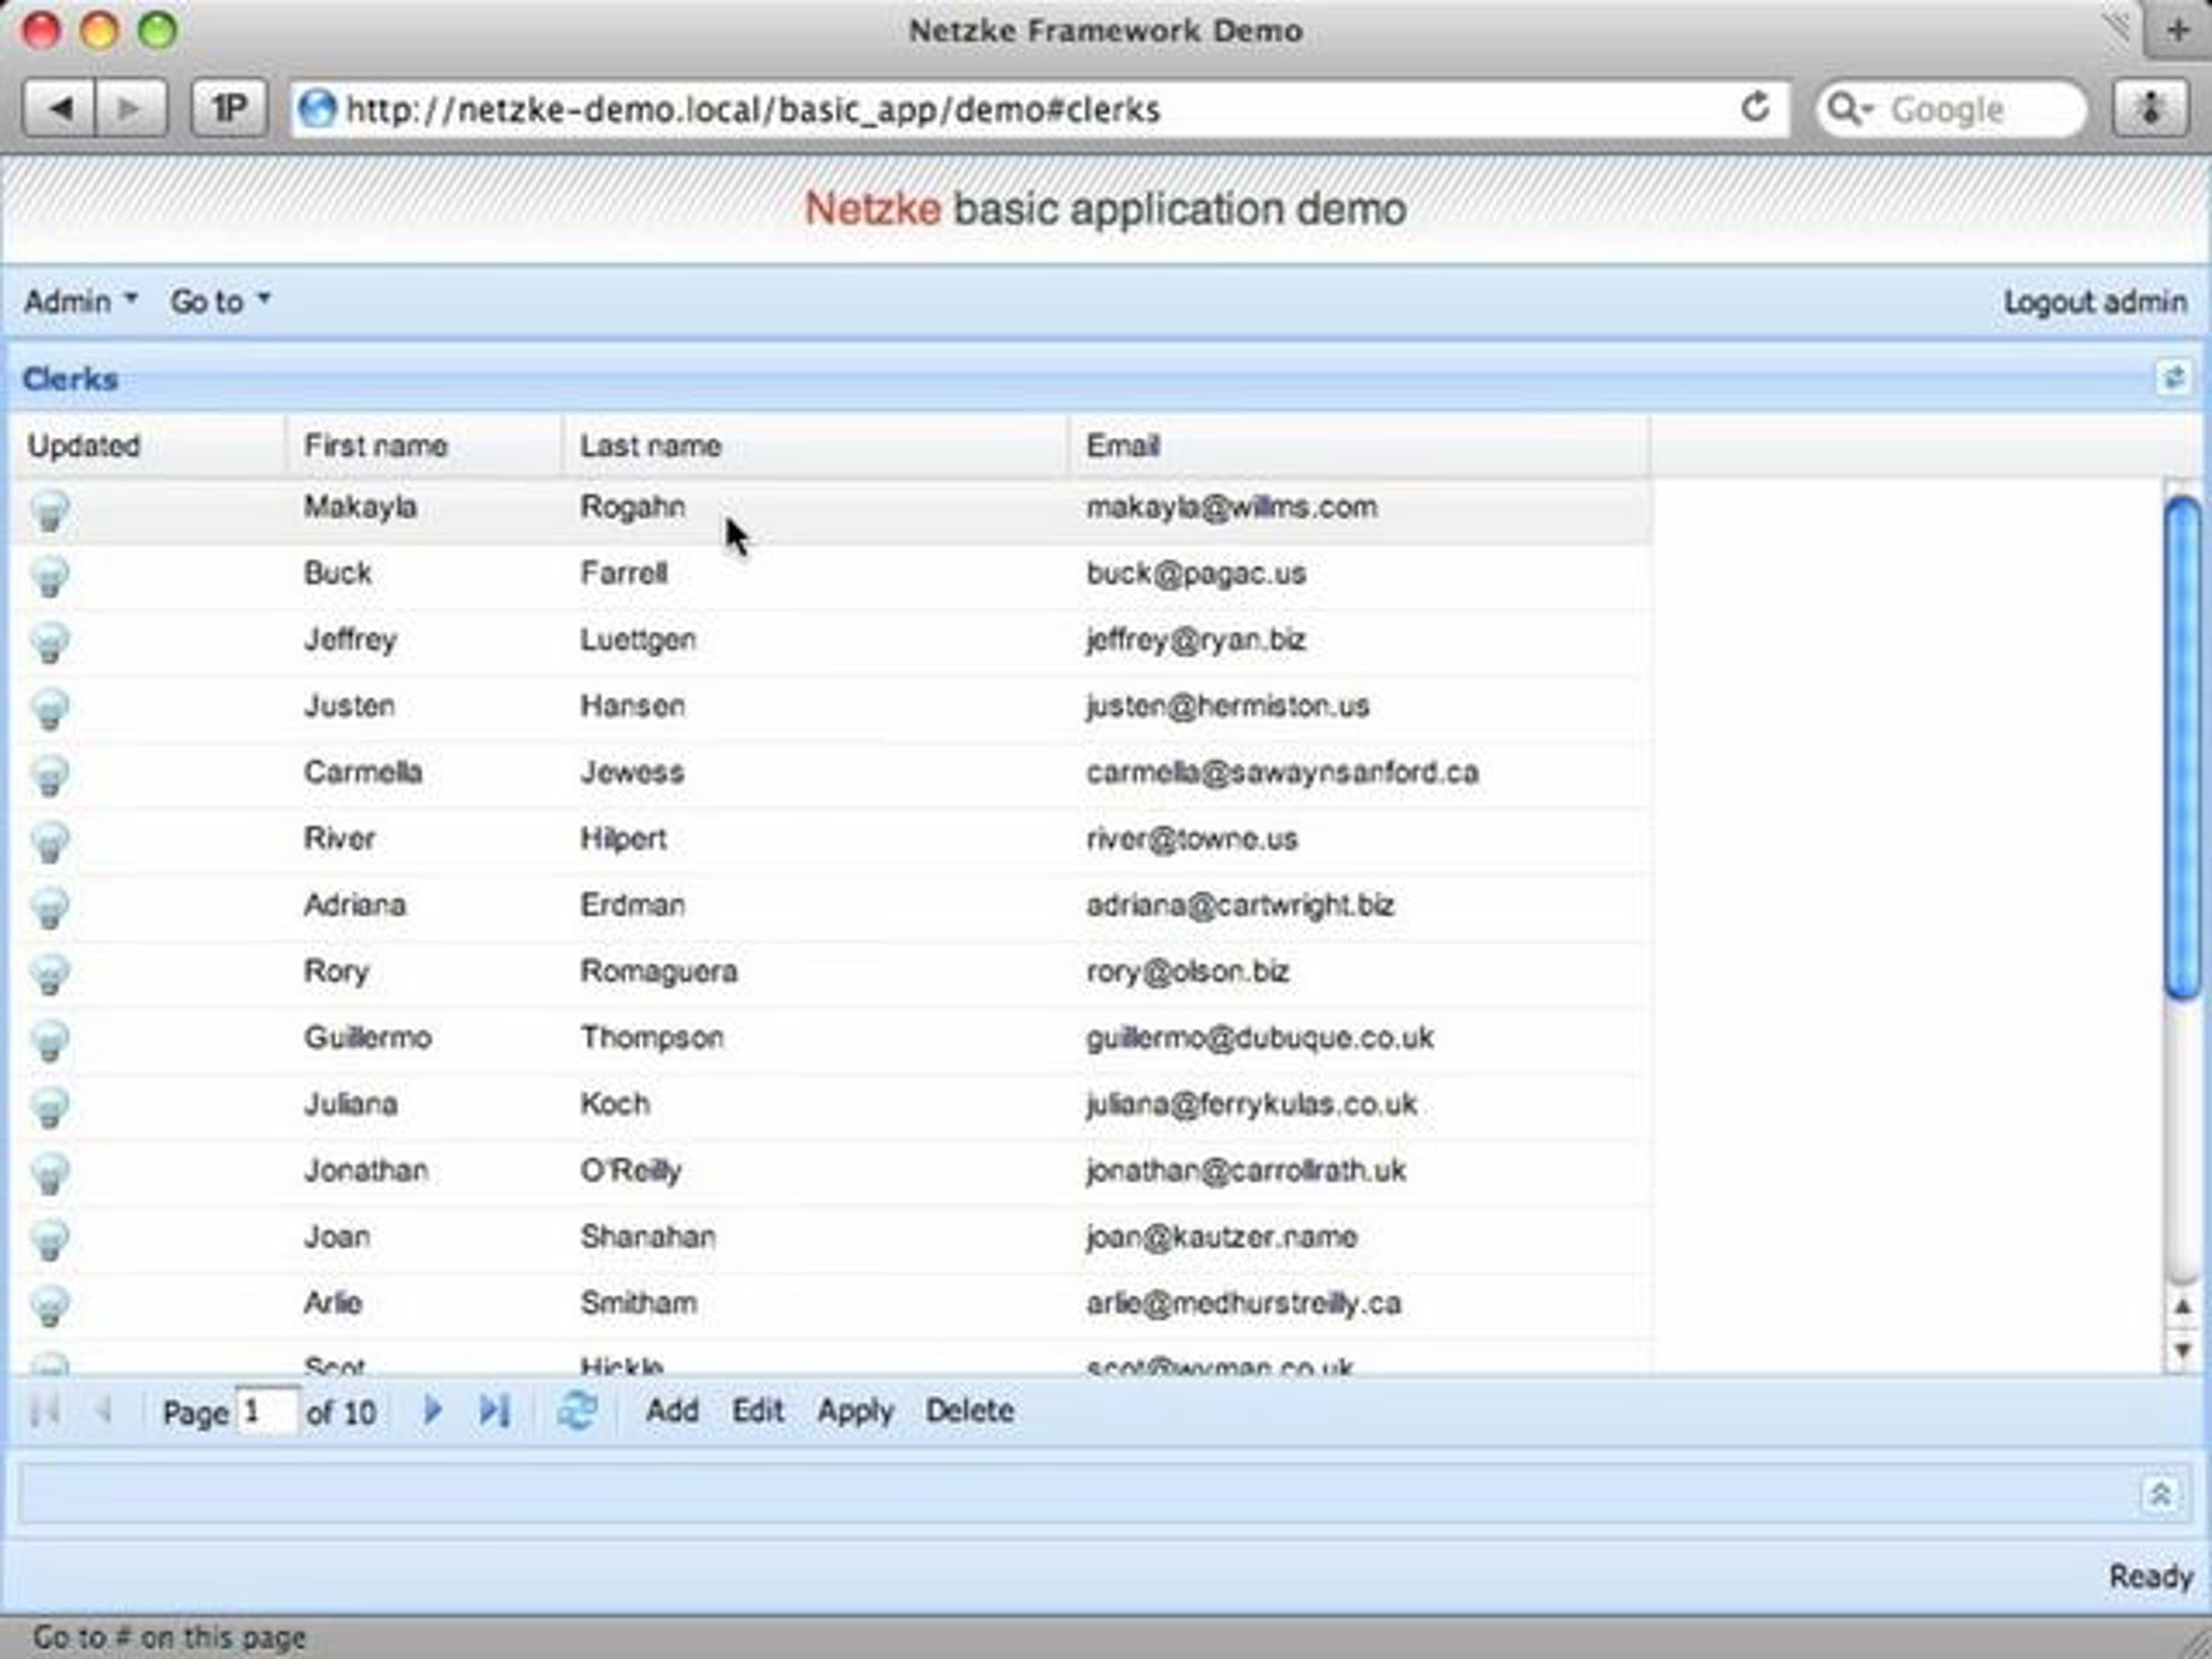2212x1659 pixels.
Task: Sort by the Last name column header
Action: coord(815,445)
